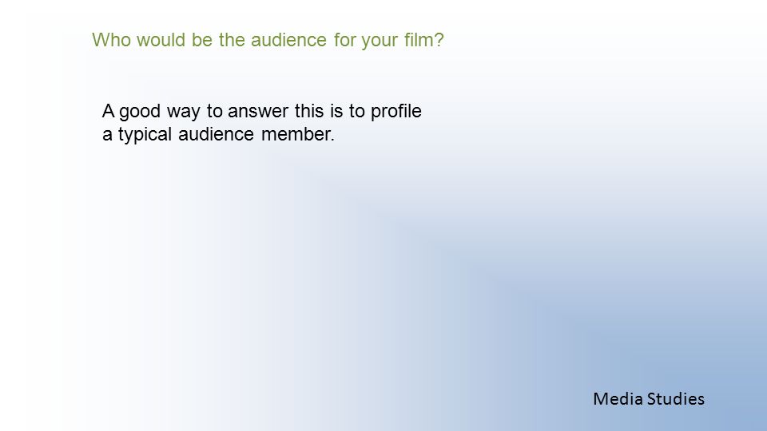Click the word "way" in the first body line
767x431 pixels.
184,113
